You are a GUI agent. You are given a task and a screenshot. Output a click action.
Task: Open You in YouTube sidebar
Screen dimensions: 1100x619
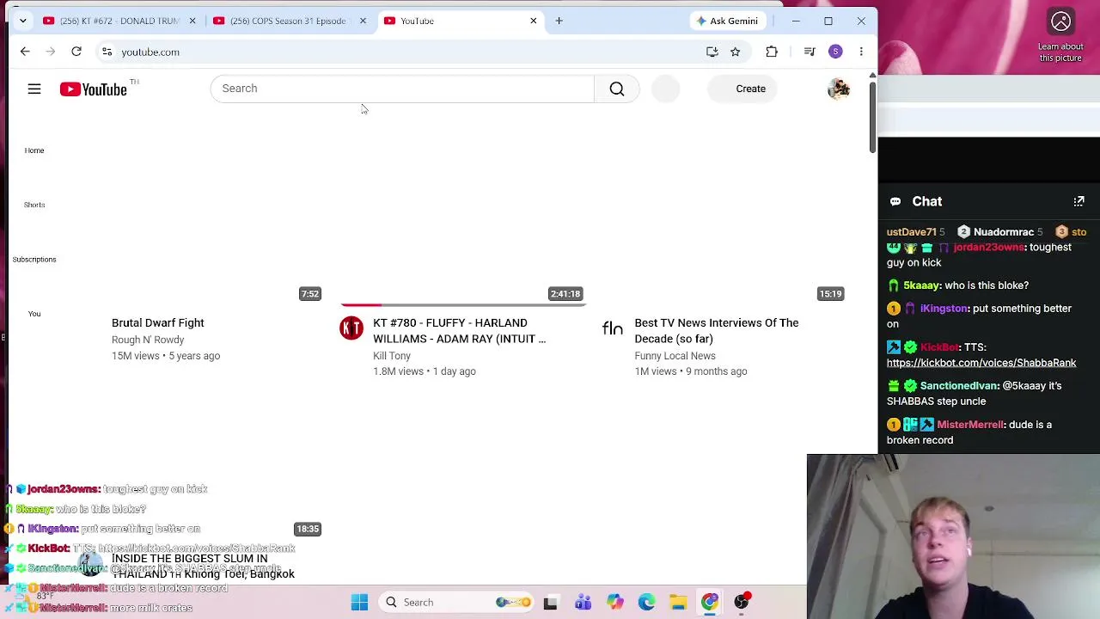tap(34, 314)
